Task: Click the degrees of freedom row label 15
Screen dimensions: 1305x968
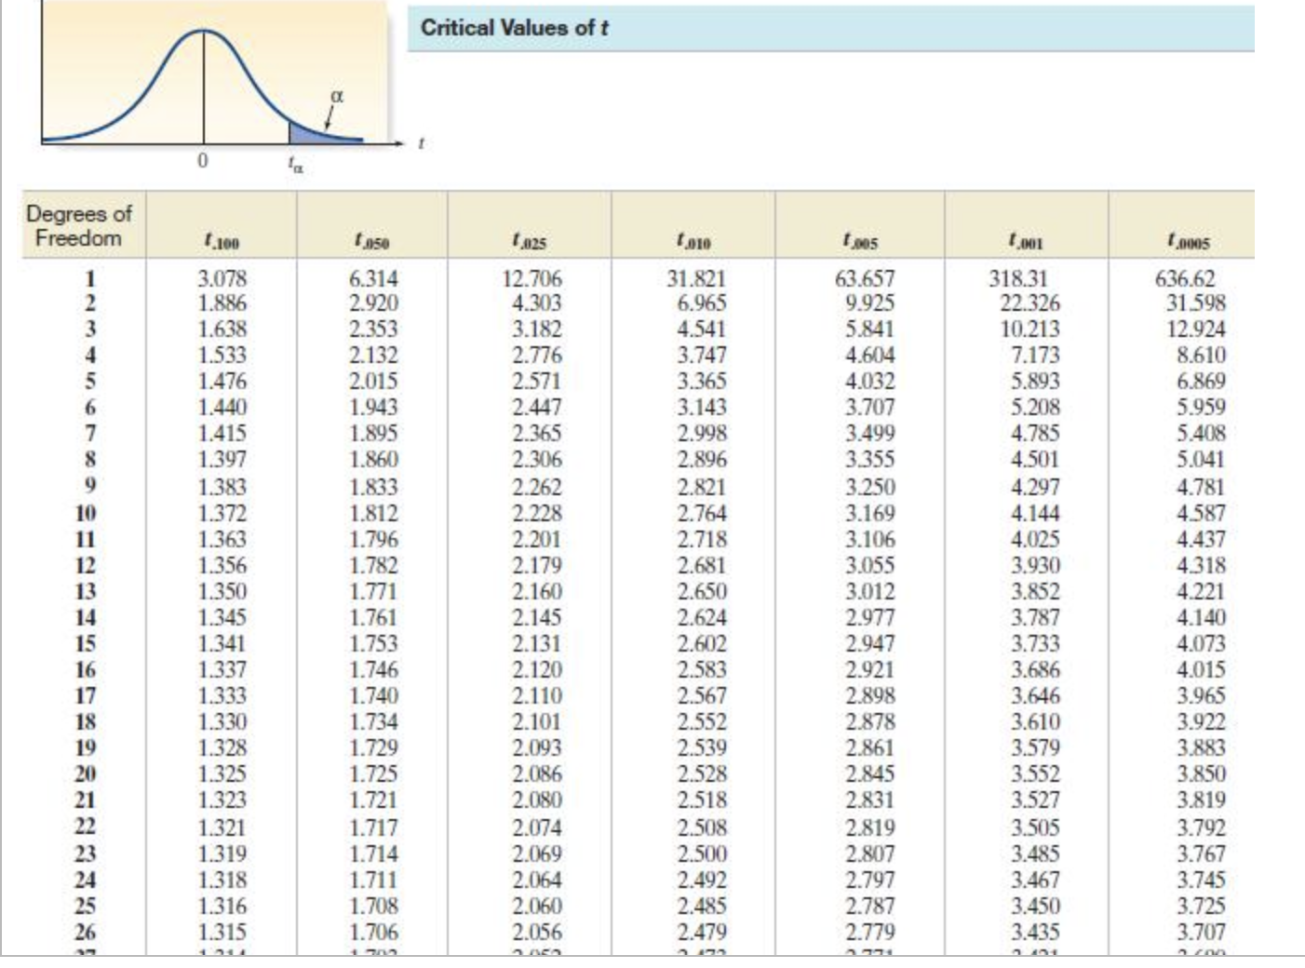Action: point(87,643)
